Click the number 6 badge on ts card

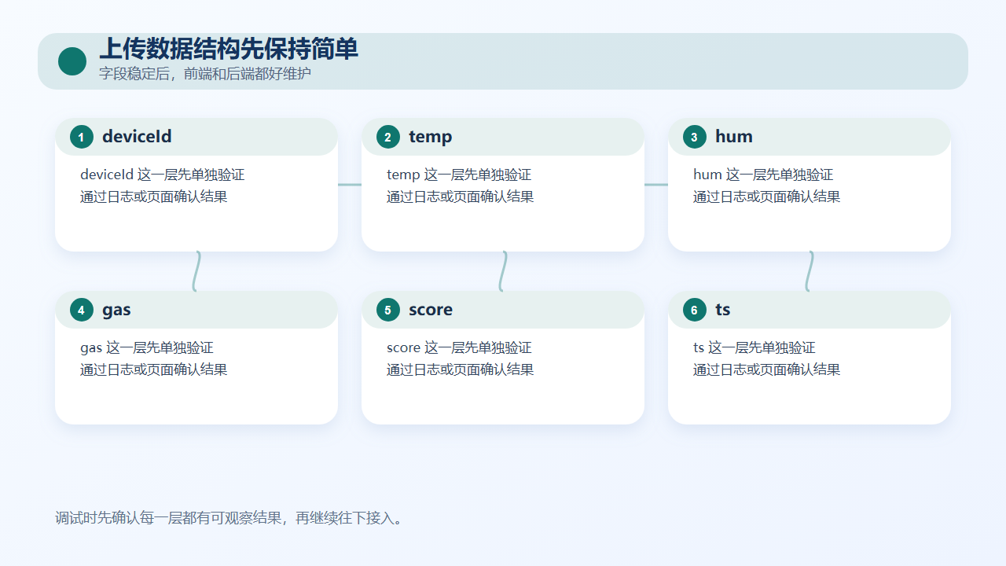tap(695, 310)
